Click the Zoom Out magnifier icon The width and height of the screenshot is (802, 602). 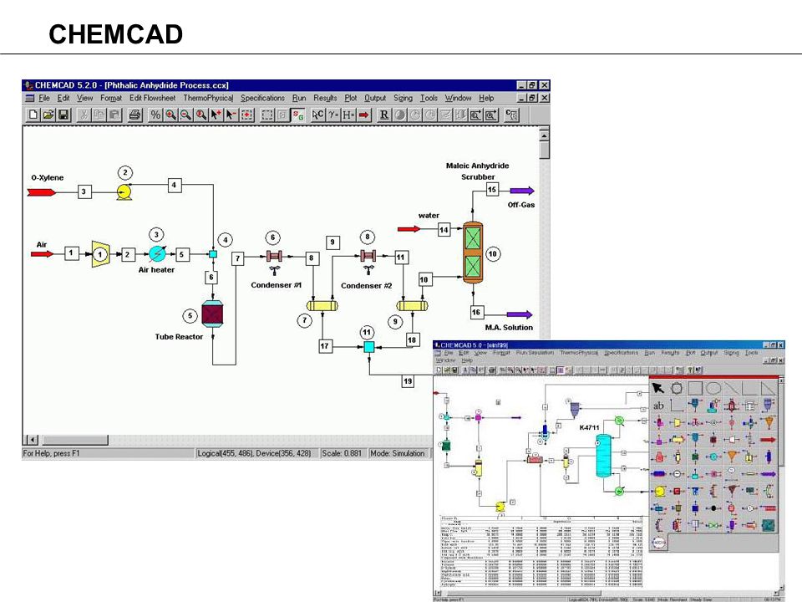click(x=185, y=115)
